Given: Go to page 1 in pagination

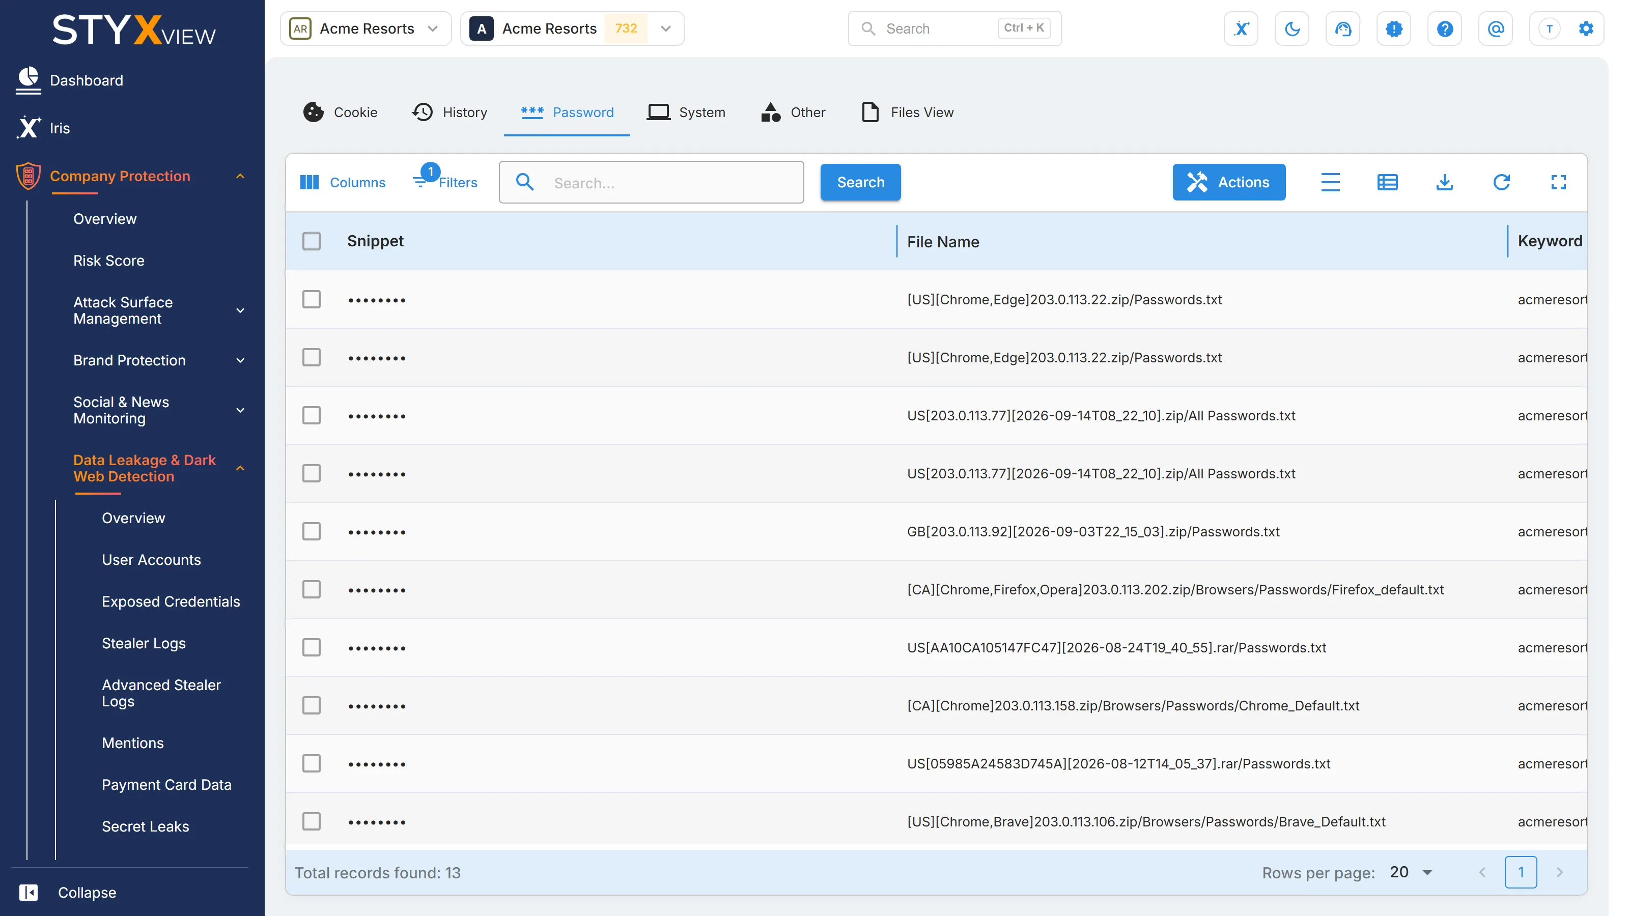Looking at the screenshot, I should tap(1520, 872).
